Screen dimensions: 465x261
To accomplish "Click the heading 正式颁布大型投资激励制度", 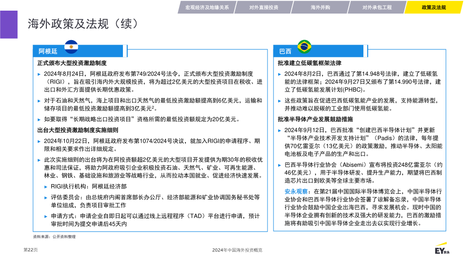I will click(x=72, y=63).
